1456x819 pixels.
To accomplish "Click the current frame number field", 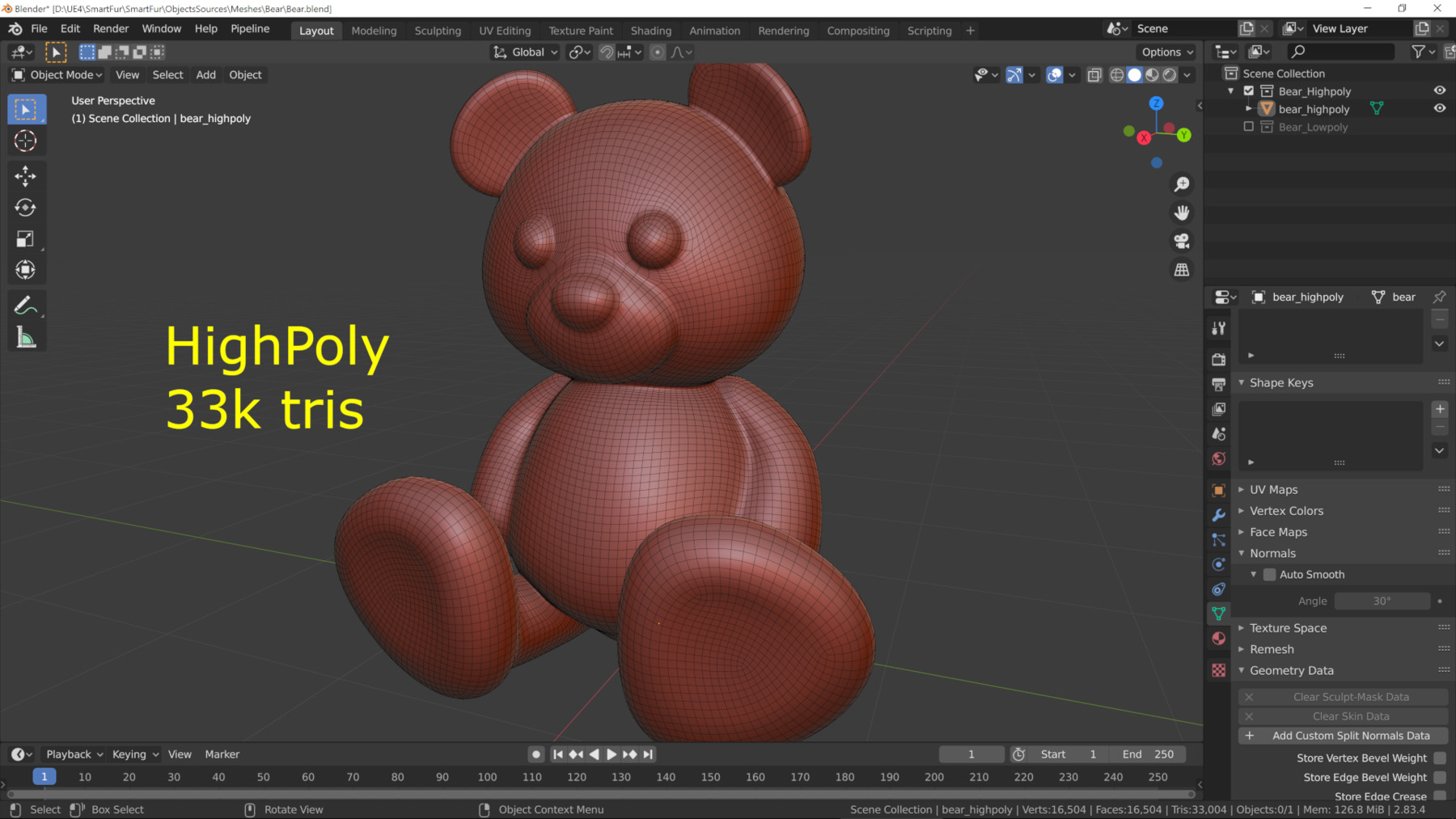I will click(971, 754).
